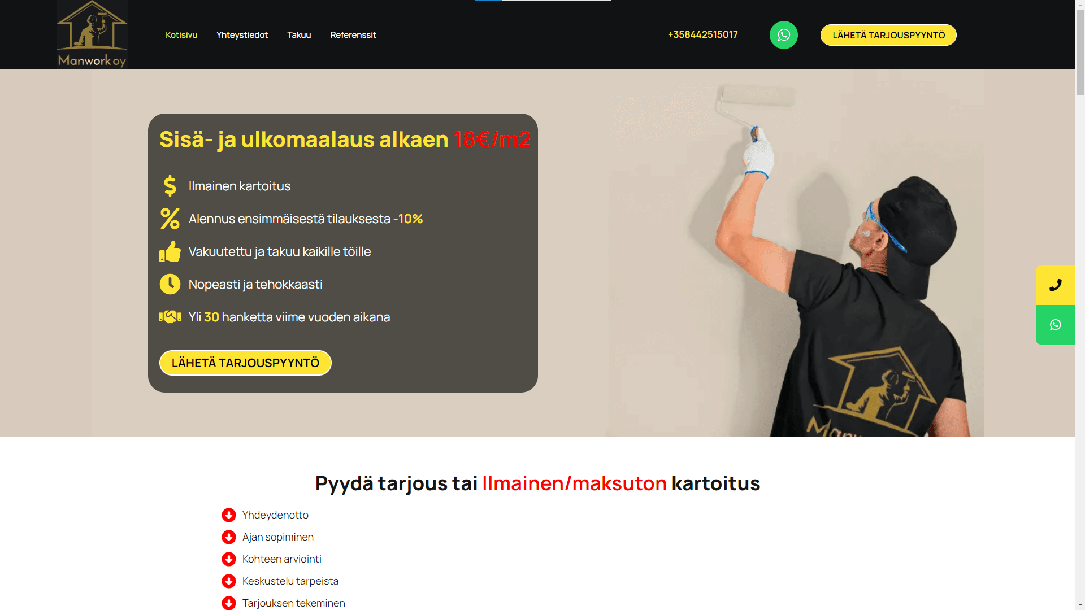Open WhatsApp chat from header green icon
Screen dimensions: 1085x610
(783, 35)
